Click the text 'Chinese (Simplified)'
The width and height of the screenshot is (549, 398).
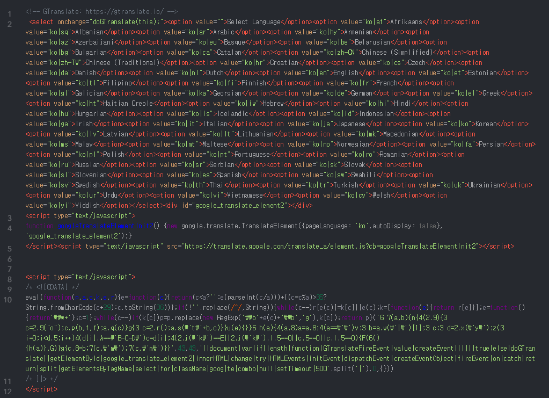[397, 52]
